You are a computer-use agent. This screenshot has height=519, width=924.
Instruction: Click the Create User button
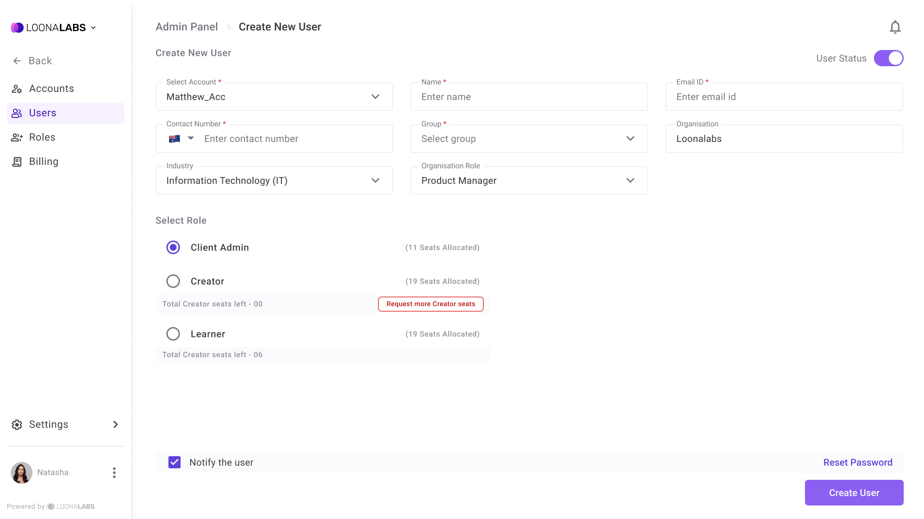click(854, 492)
